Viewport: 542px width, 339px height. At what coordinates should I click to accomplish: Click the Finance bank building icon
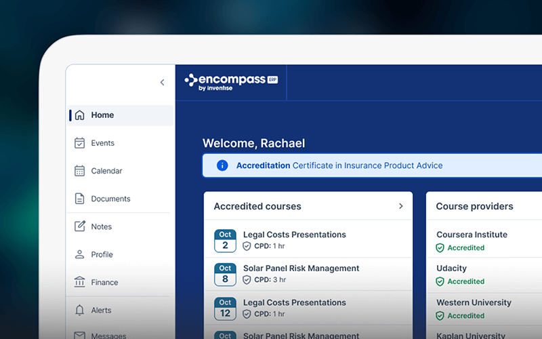pos(80,282)
